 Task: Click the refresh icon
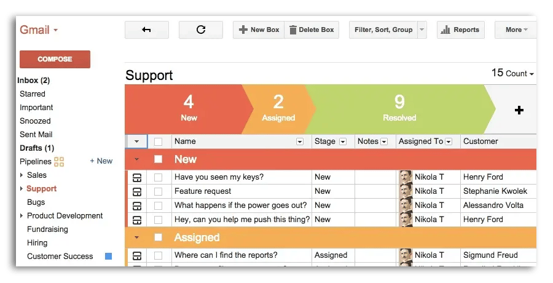tap(200, 30)
